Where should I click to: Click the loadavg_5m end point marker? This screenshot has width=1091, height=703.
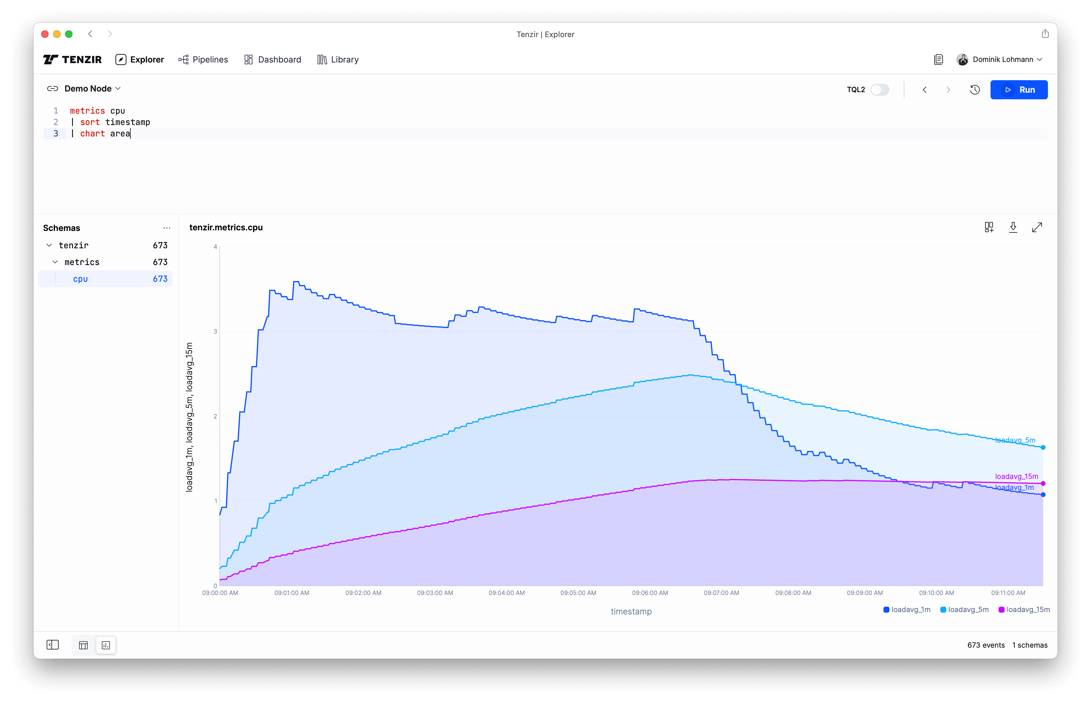(1043, 447)
